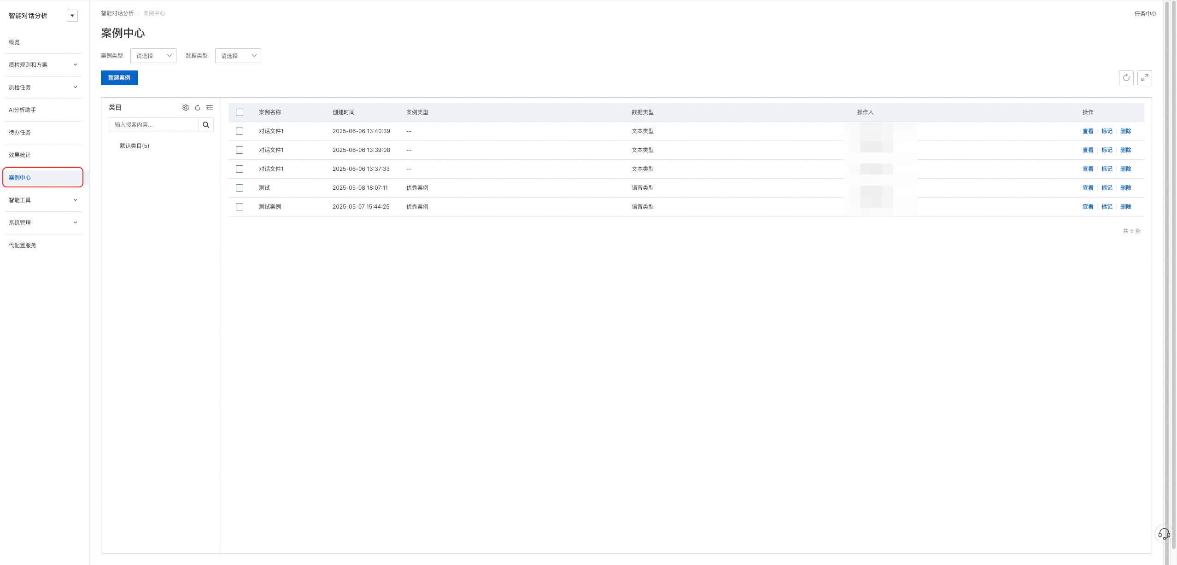Open the 数据类型 dropdown

(x=238, y=56)
